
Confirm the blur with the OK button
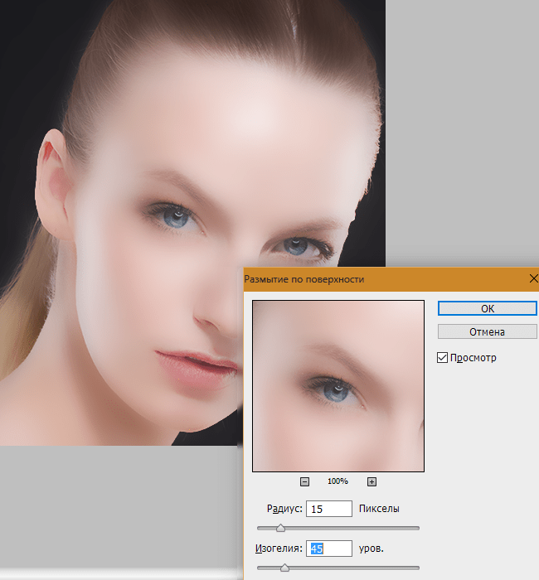[487, 308]
